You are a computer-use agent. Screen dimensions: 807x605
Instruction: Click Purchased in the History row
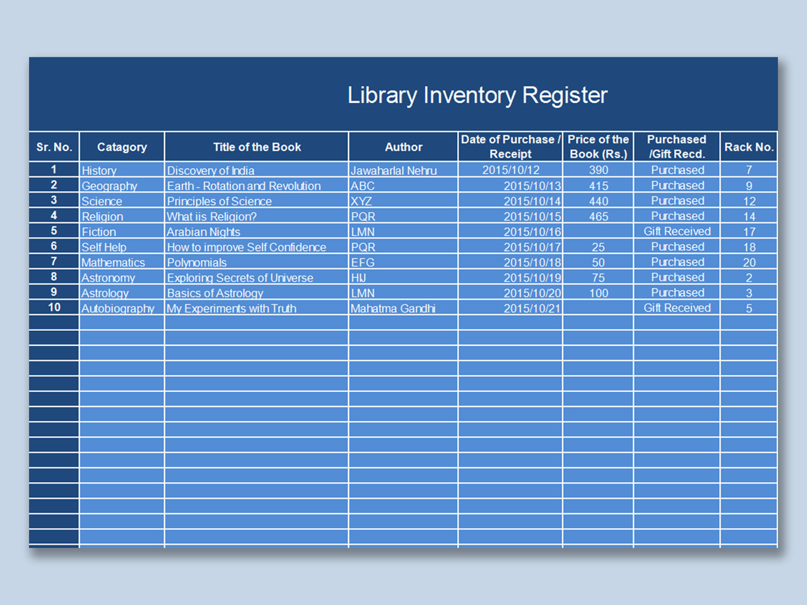click(677, 170)
